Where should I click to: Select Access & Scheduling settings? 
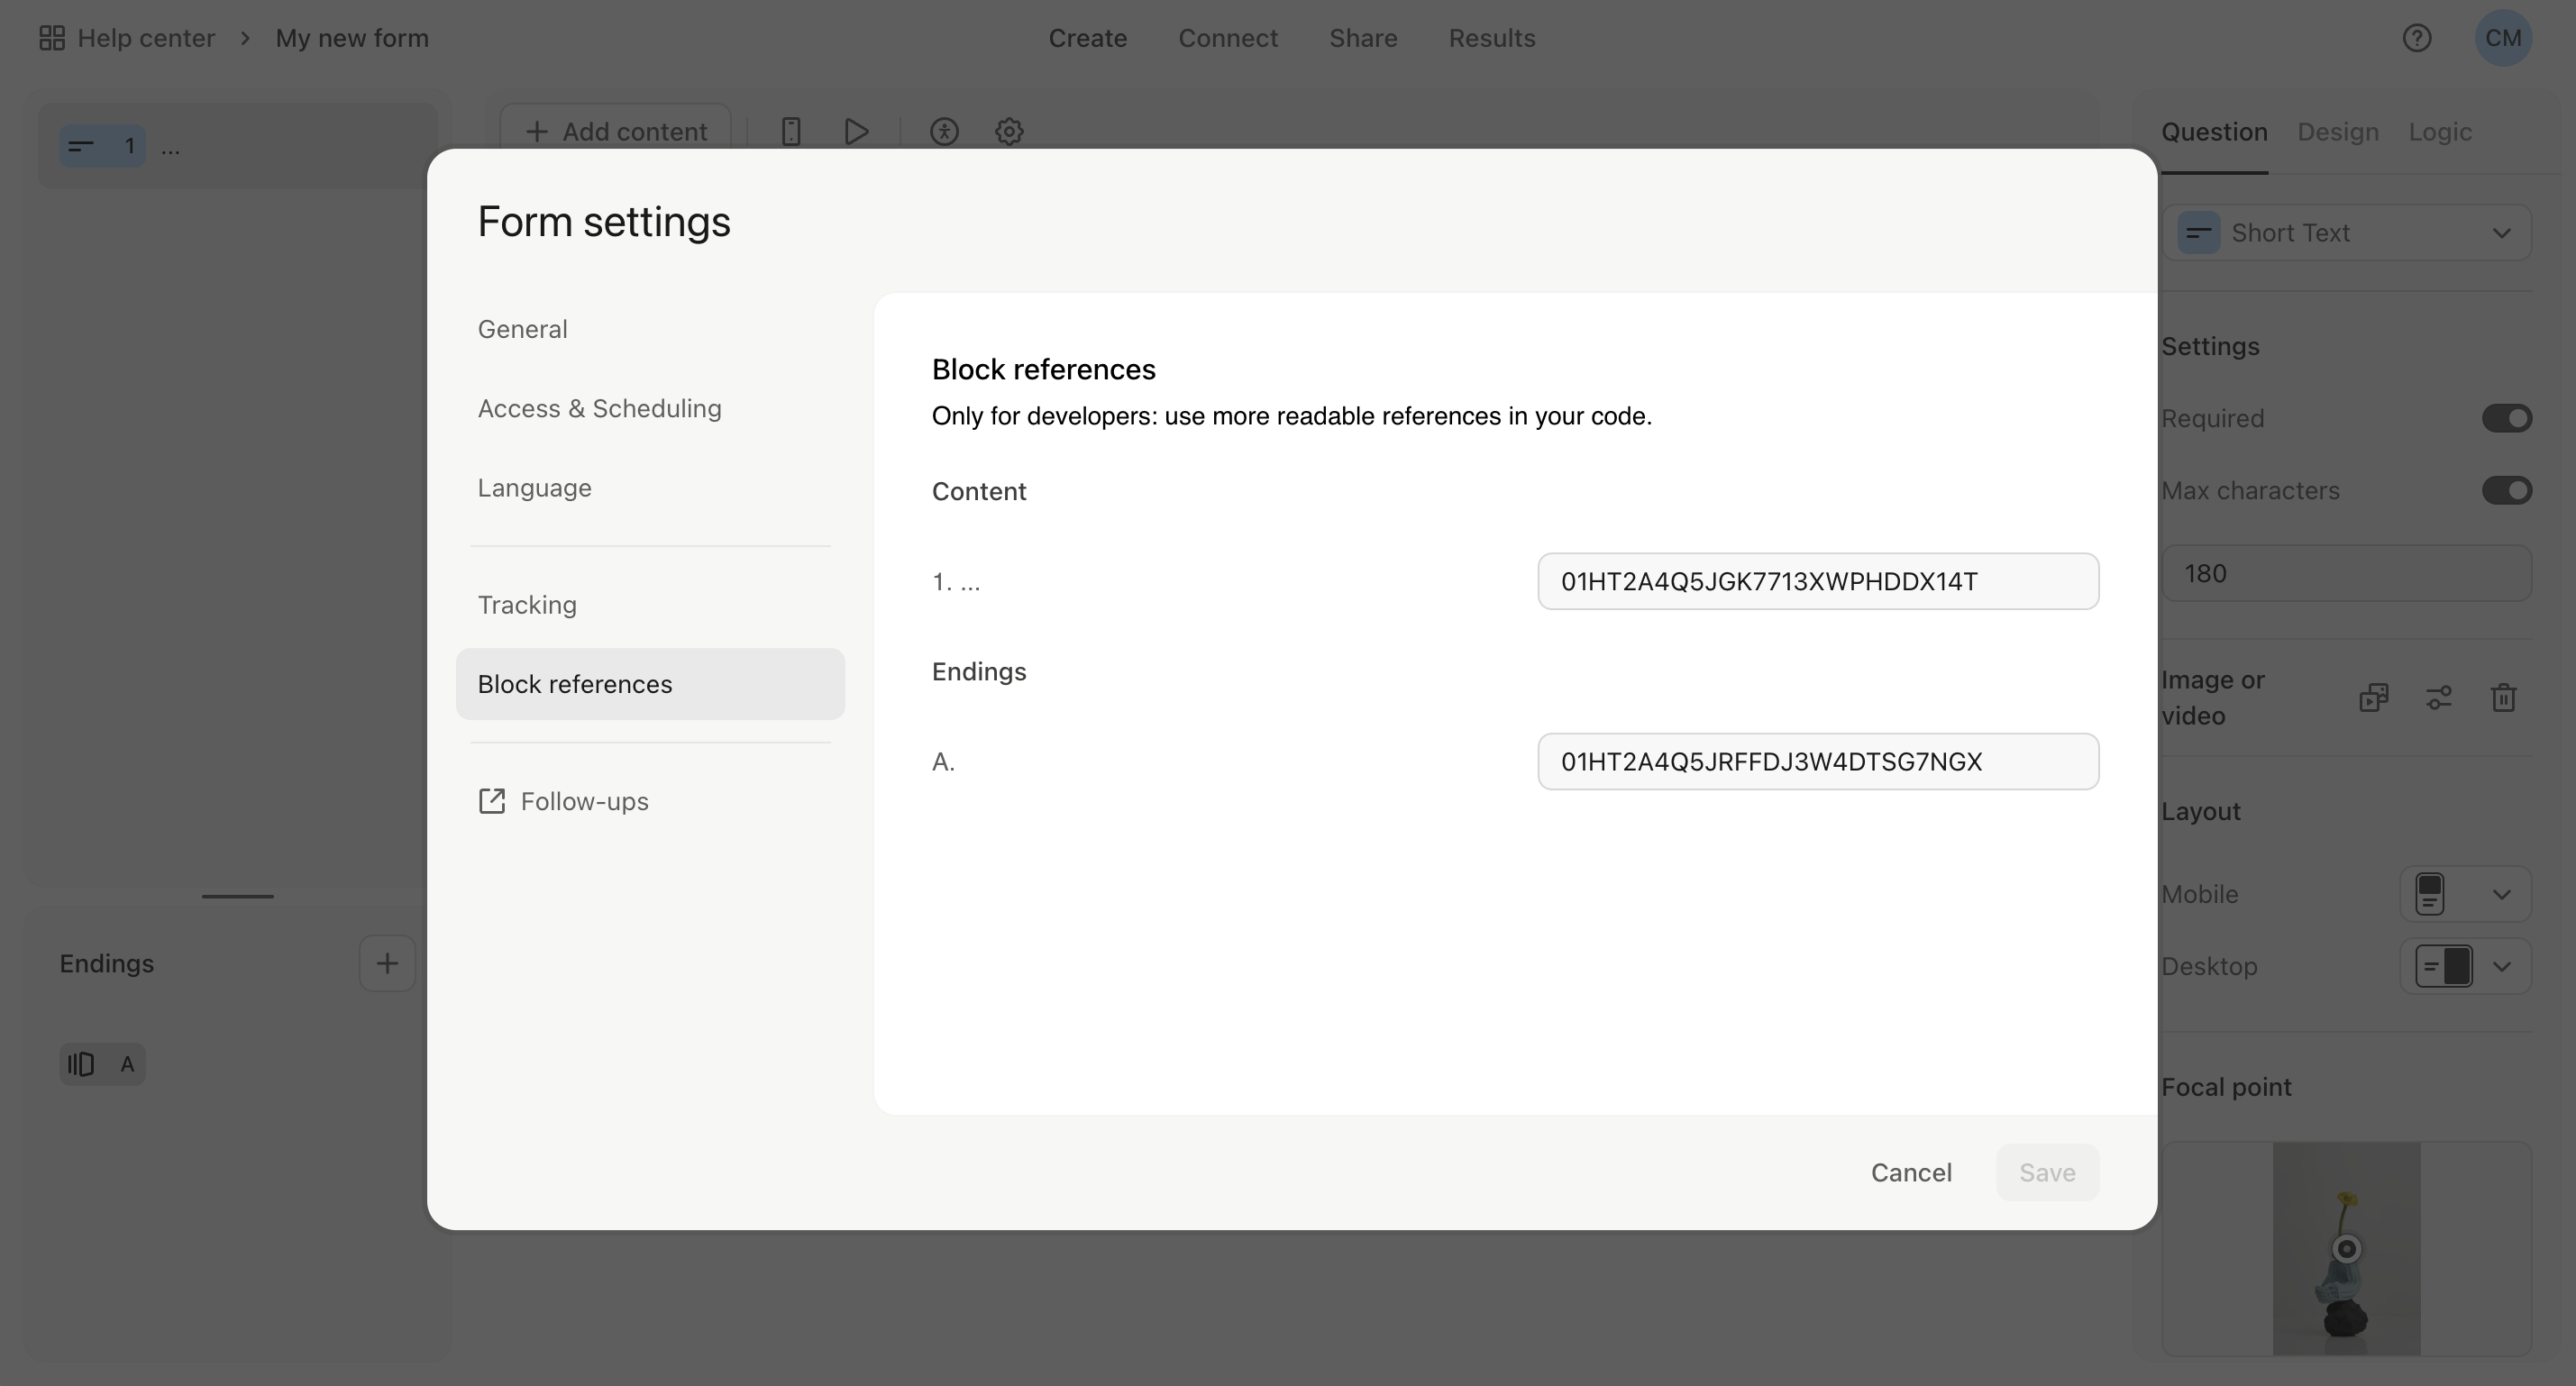599,408
